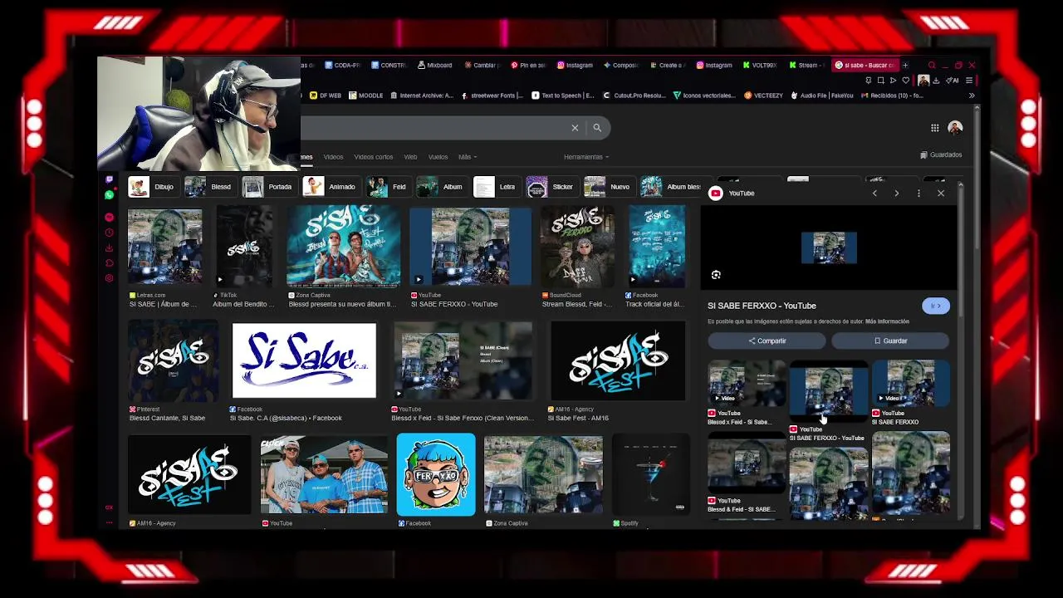Open the MOODLE bookmark
1063x598 pixels.
tap(366, 96)
